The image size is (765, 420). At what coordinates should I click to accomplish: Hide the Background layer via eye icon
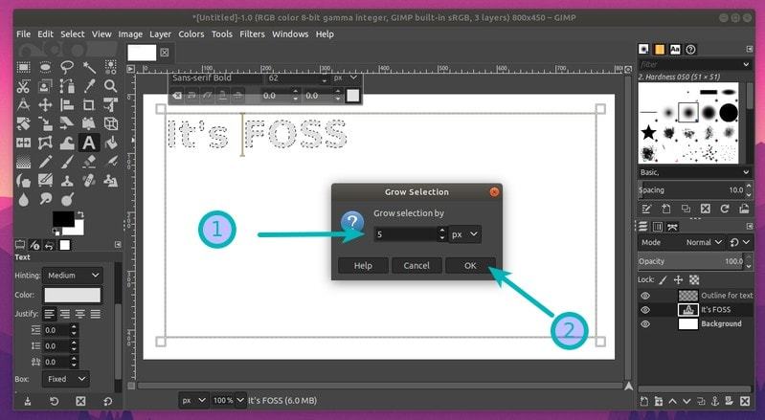coord(645,324)
